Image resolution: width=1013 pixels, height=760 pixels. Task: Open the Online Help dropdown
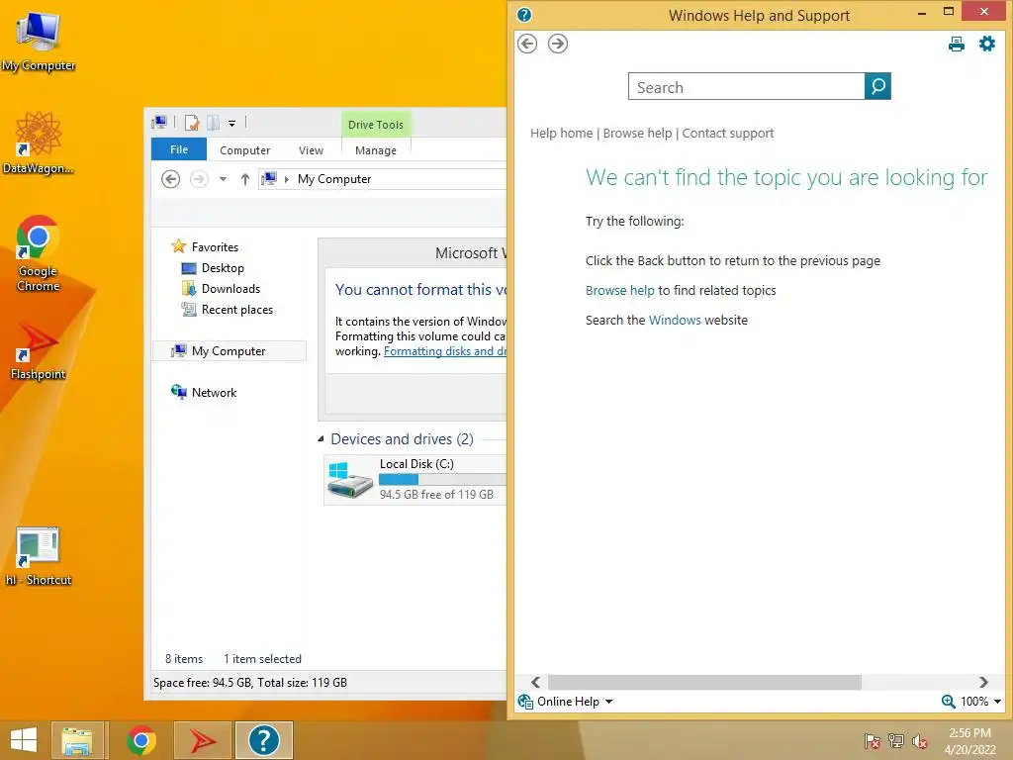pyautogui.click(x=608, y=702)
